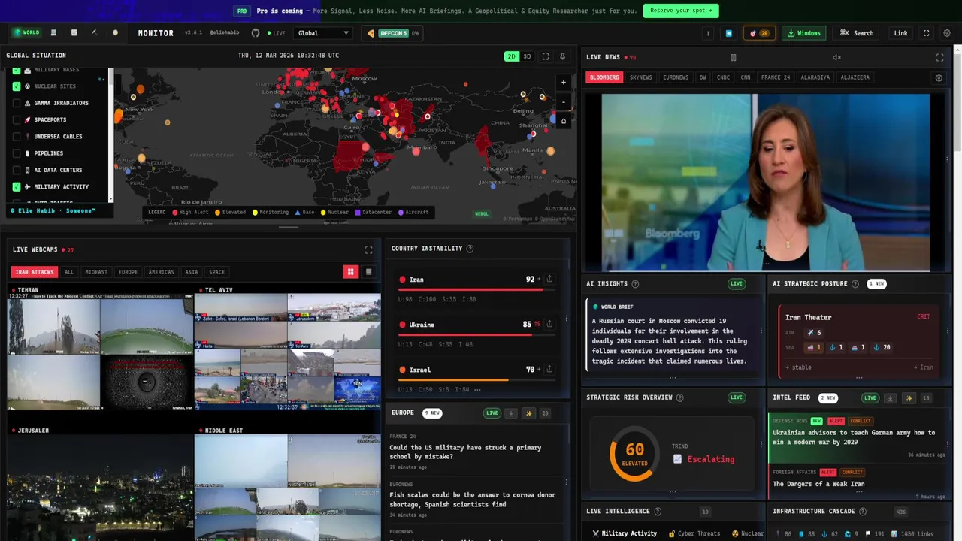Download the Europe news feed

click(x=511, y=413)
